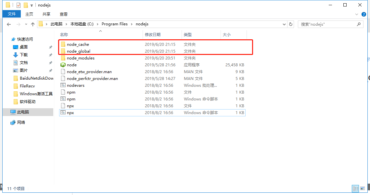Select the node_cache folder icon
The height and width of the screenshot is (195, 370).
pyautogui.click(x=63, y=45)
